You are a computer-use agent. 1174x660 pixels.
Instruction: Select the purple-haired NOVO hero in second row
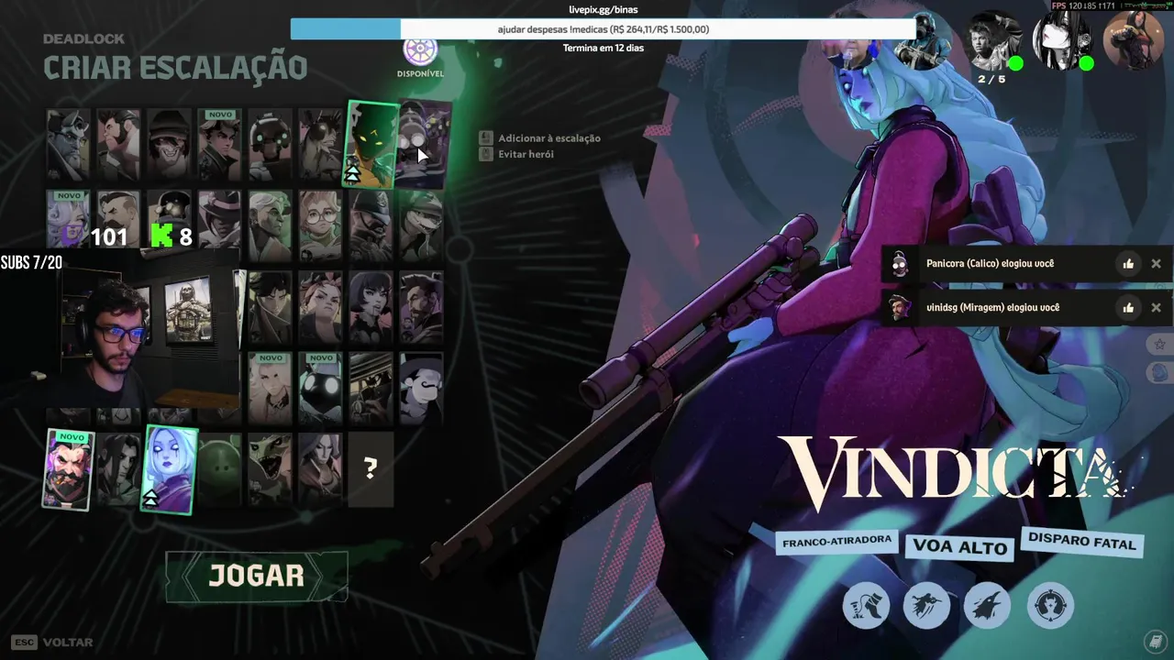pos(69,220)
